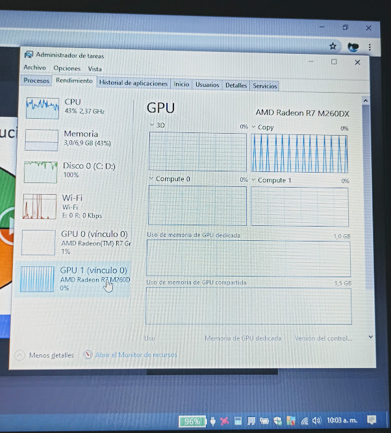391x433 pixels.
Task: Select GPU 0 (vínculo 0) entry
Action: pos(74,242)
